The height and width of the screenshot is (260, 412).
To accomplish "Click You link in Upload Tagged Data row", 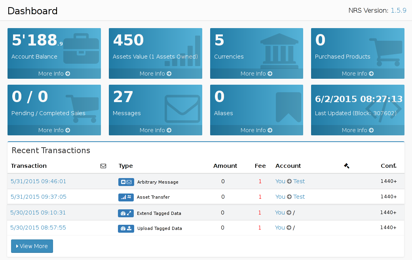I will click(280, 228).
